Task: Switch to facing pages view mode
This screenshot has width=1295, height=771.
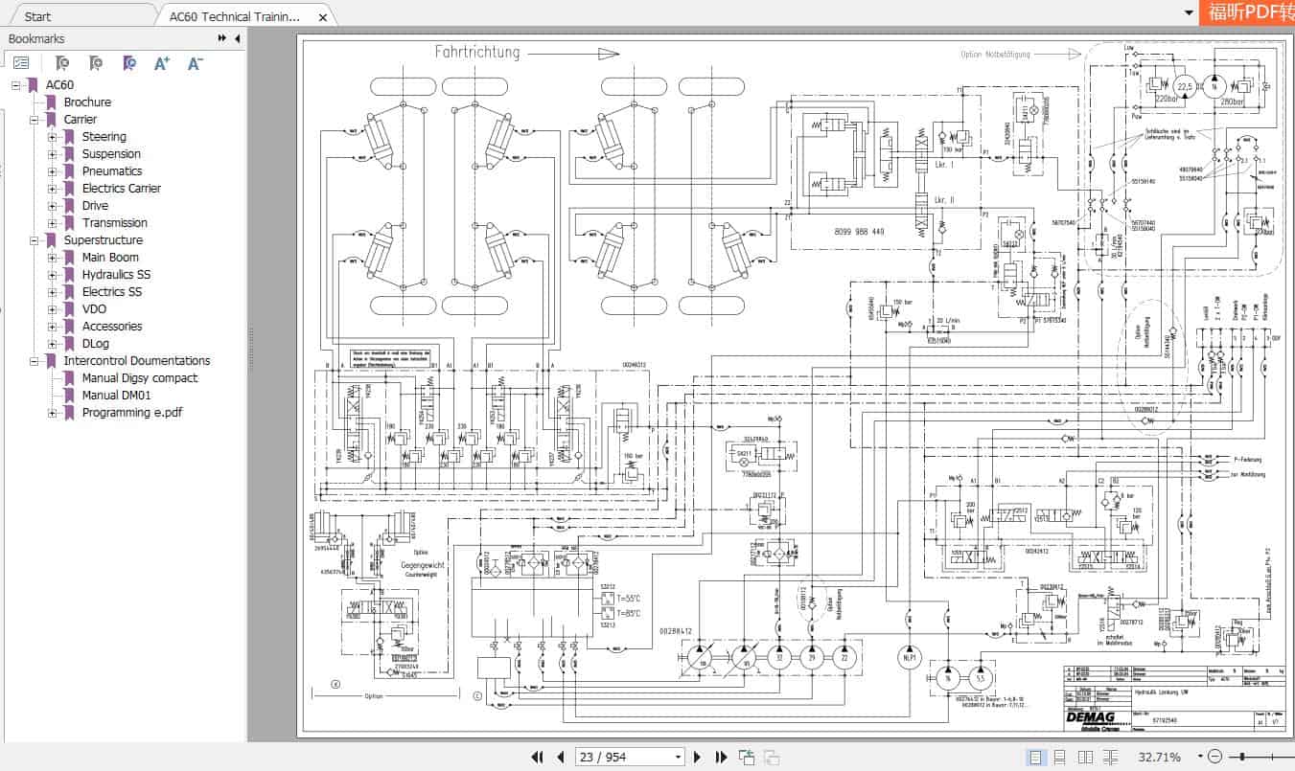Action: coord(1084,757)
